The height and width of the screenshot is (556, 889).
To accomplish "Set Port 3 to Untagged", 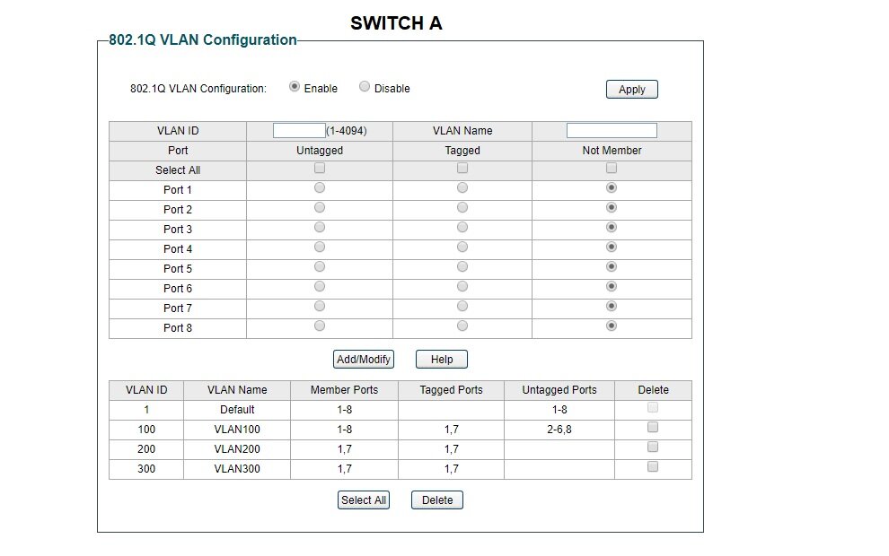I will (320, 228).
